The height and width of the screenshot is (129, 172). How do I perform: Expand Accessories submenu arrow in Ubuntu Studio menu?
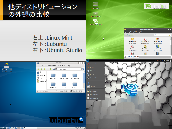pyautogui.click(x=104, y=64)
